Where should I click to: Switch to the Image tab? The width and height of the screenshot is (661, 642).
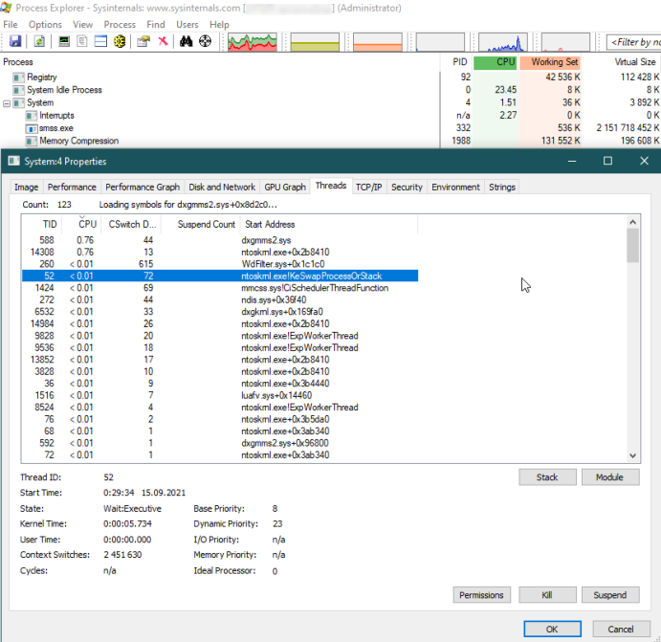26,188
